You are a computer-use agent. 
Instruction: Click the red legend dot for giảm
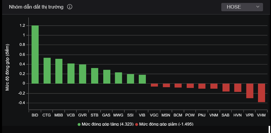(x=136, y=124)
